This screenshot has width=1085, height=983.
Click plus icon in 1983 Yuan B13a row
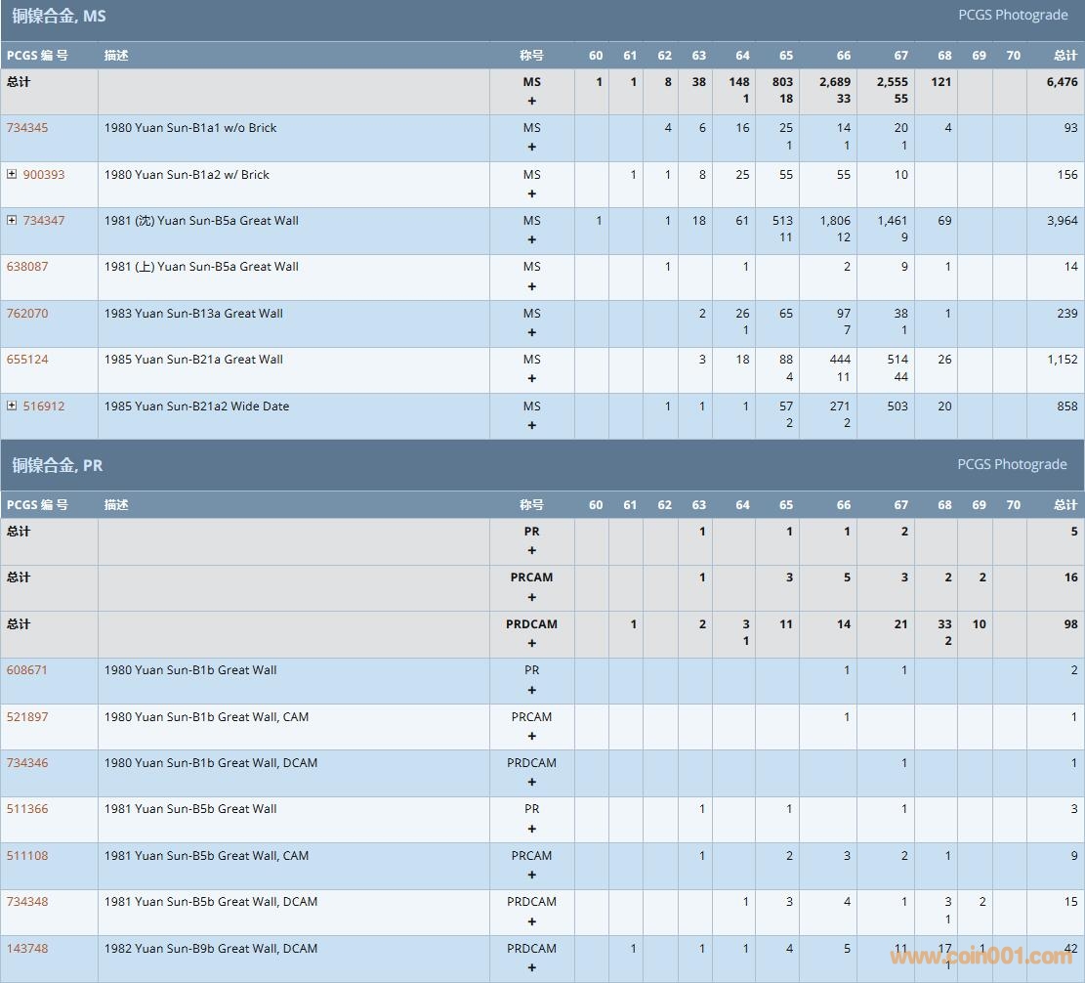pos(531,332)
